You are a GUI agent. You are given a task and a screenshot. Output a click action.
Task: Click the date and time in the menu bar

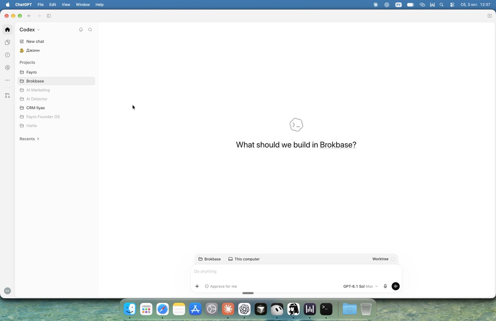475,5
